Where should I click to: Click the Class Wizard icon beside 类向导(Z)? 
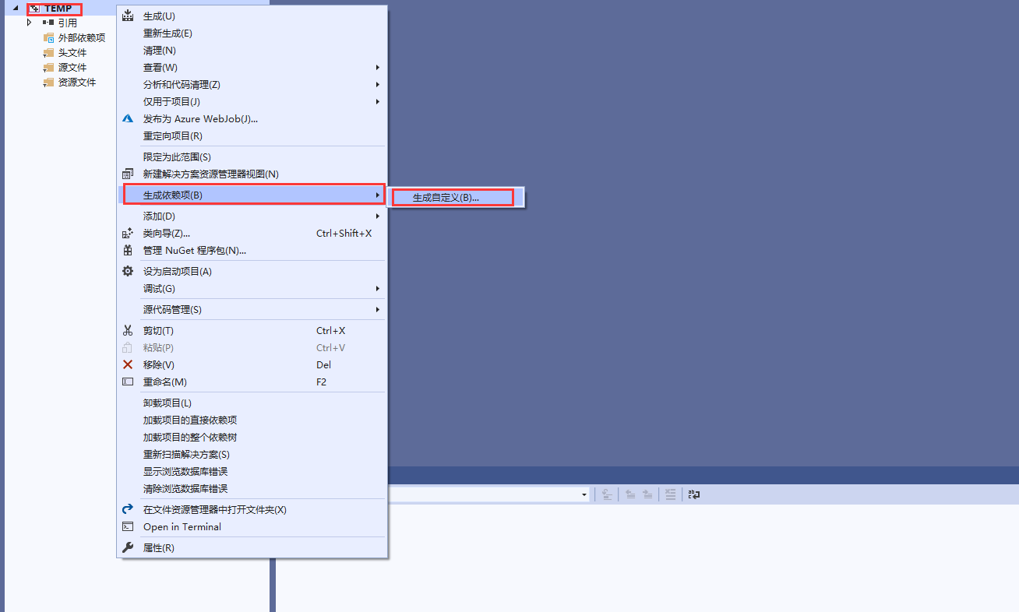128,232
